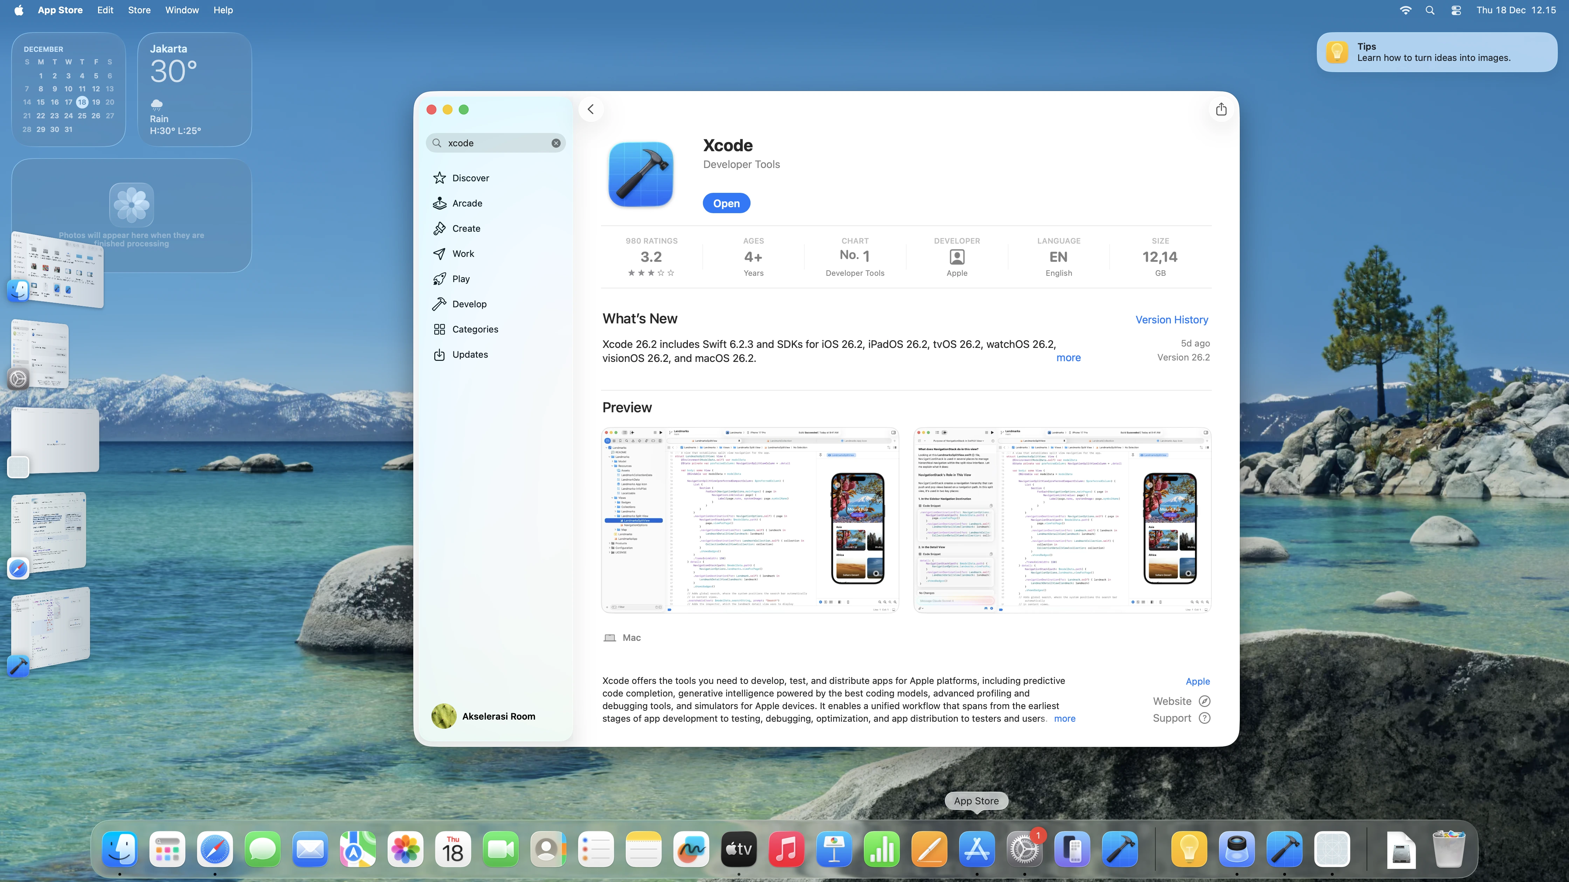Open the Discover section in sidebar
Viewport: 1569px width, 882px height.
tap(470, 178)
